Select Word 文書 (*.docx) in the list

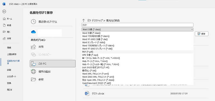137,33
